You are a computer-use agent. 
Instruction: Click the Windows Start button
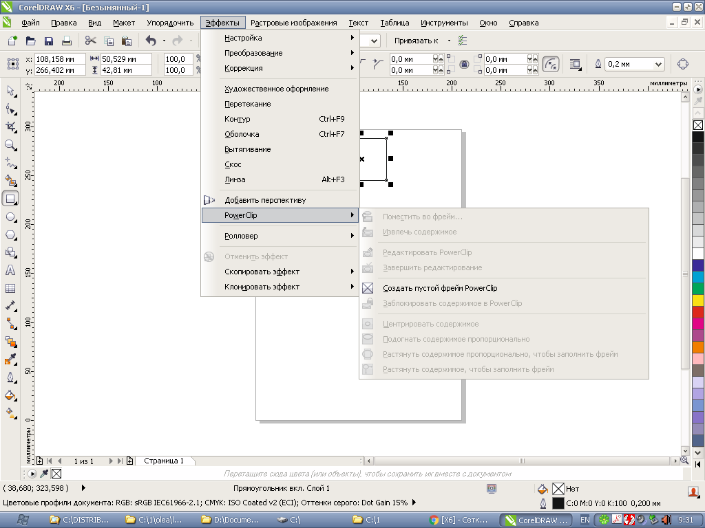click(x=23, y=520)
